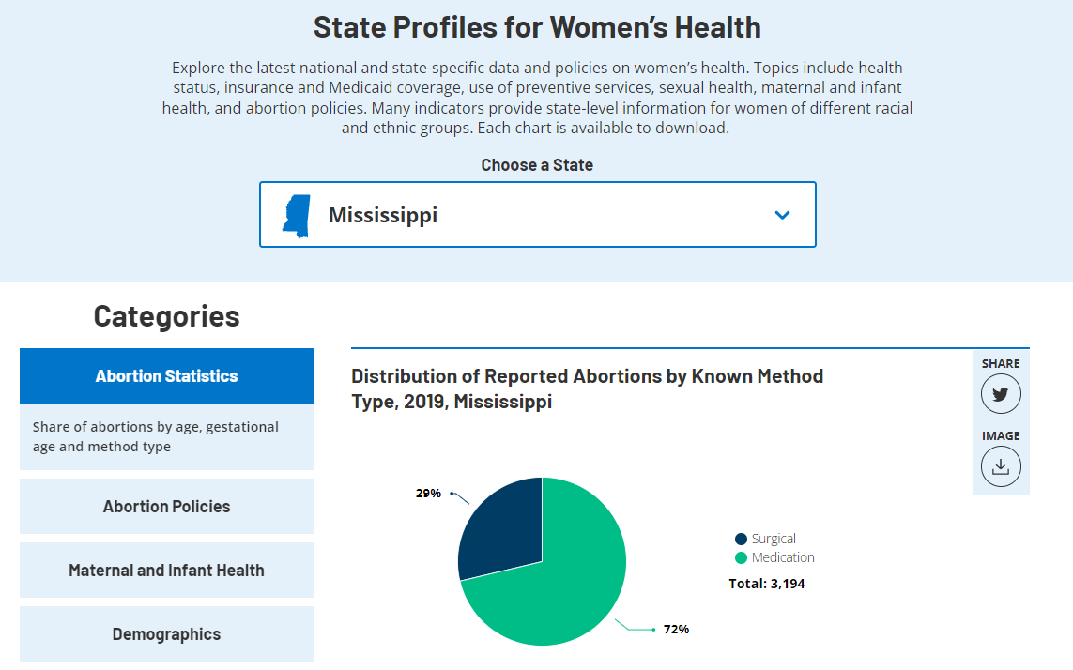Screen dimensions: 1073x670
Task: Click the 29% pie data label
Action: 428,493
